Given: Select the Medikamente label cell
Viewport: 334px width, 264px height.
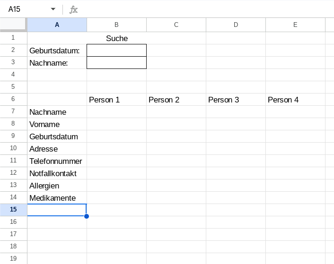Looking at the screenshot, I should click(x=57, y=198).
